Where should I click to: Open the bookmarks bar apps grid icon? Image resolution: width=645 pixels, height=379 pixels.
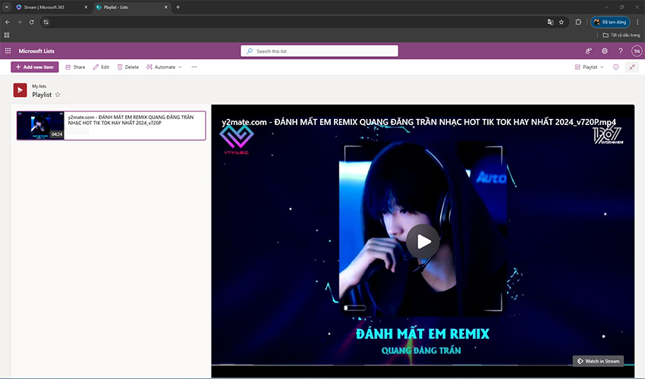point(7,35)
